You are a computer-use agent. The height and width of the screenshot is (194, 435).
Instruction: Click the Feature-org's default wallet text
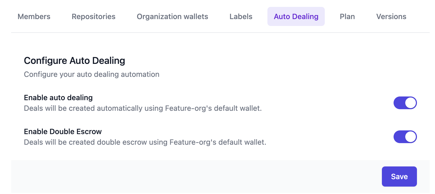[x=215, y=108]
